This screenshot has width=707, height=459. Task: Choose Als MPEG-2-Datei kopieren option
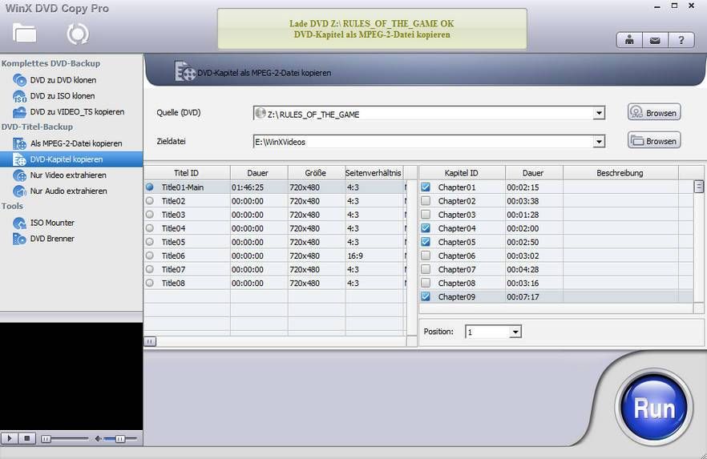(76, 143)
